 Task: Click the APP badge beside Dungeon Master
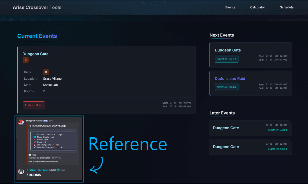pyautogui.click(x=45, y=121)
